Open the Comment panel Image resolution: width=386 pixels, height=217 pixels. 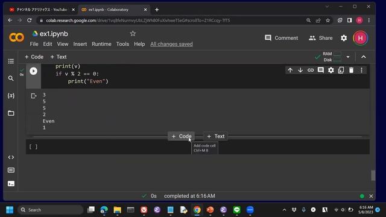[282, 38]
